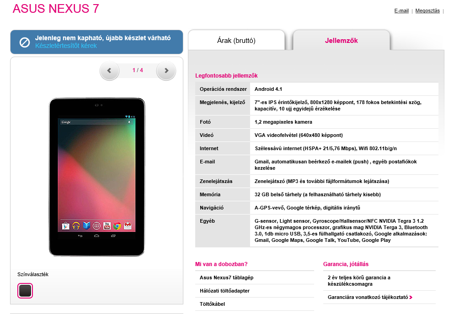
Task: Advance to the next product image
Action: [166, 71]
